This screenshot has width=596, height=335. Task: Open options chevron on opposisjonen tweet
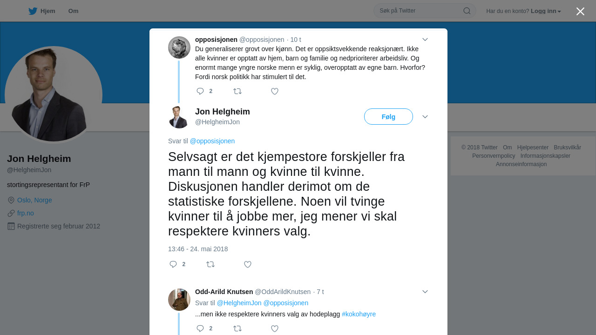click(x=425, y=40)
